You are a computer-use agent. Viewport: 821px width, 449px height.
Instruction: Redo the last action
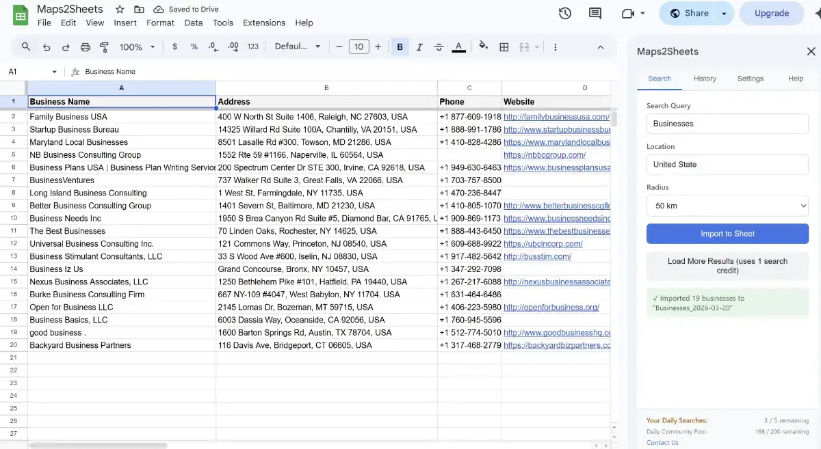(x=66, y=47)
